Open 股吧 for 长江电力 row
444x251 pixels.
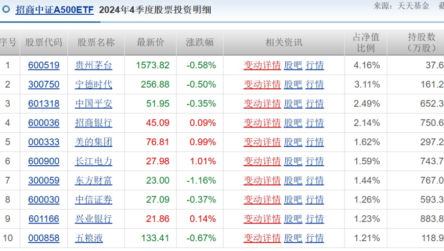(293, 161)
